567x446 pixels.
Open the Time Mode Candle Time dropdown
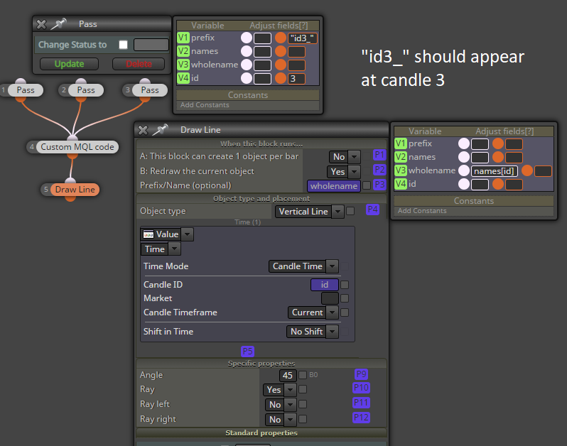tap(303, 266)
